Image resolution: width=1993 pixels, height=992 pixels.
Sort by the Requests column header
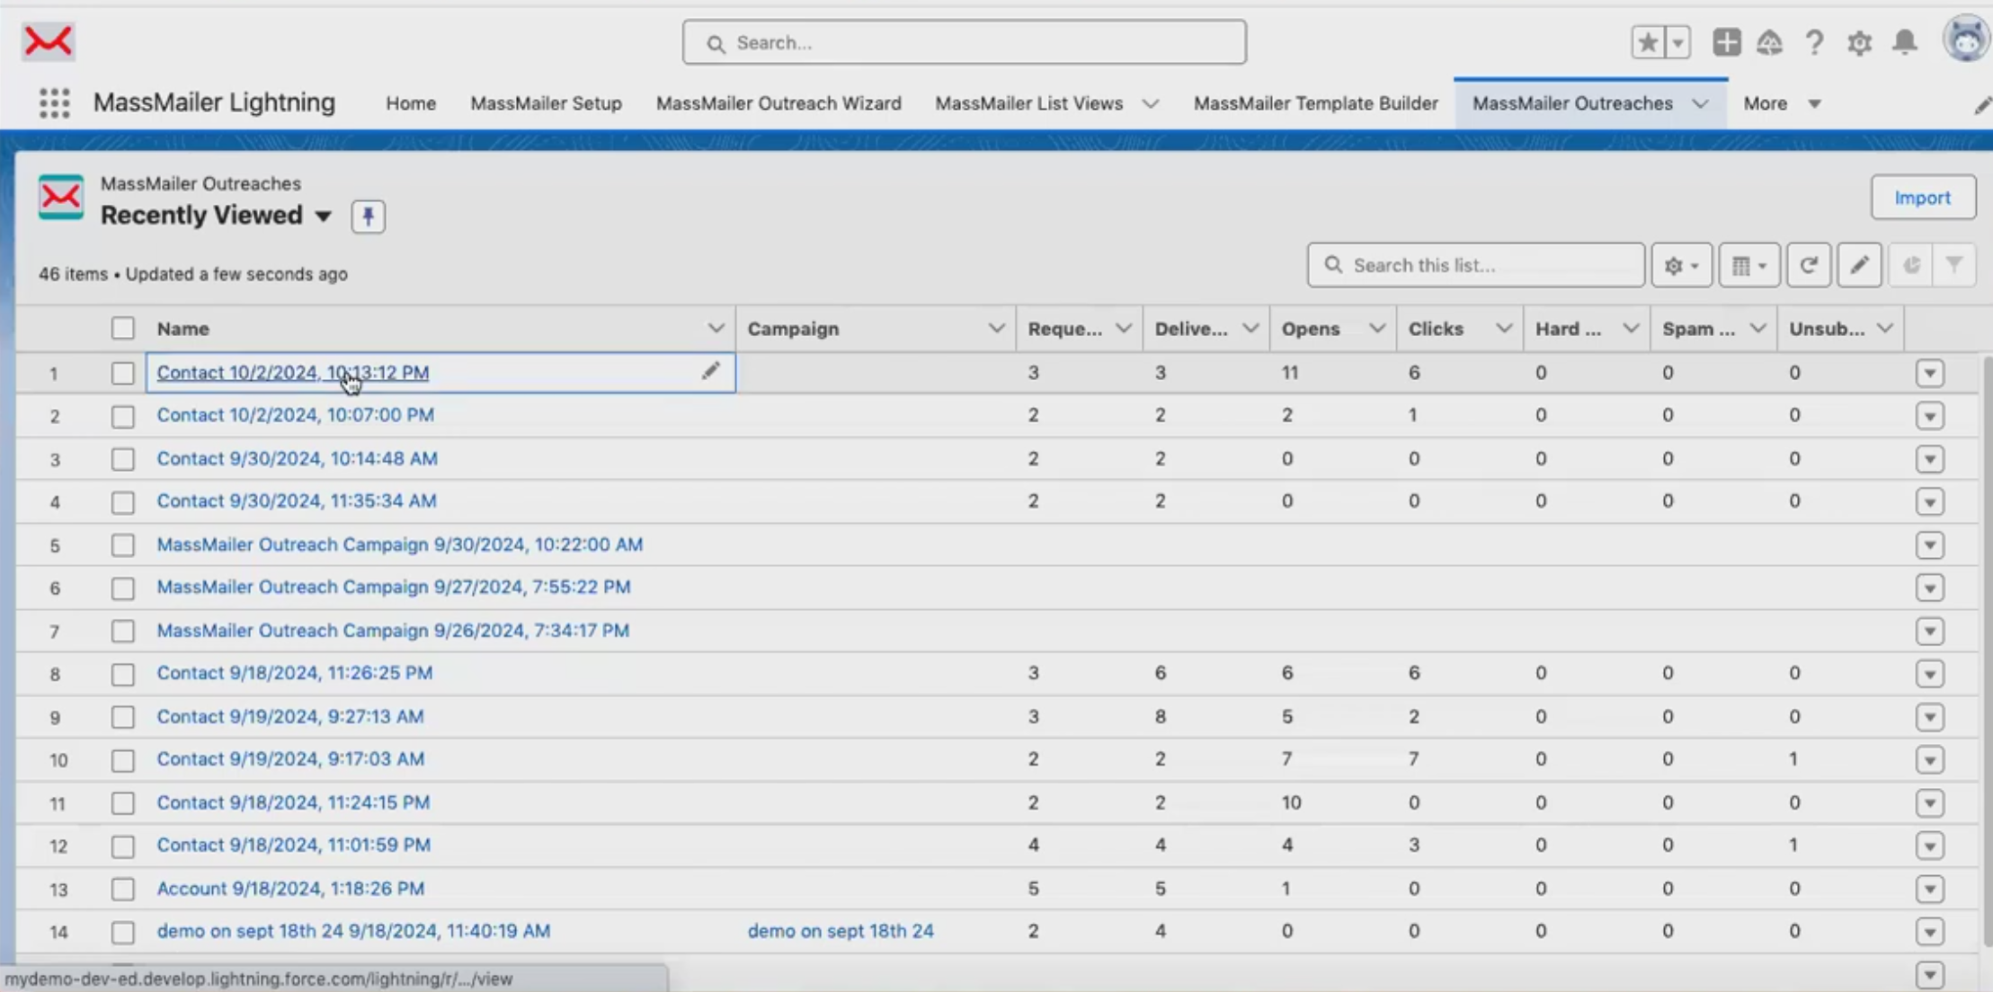pos(1065,329)
